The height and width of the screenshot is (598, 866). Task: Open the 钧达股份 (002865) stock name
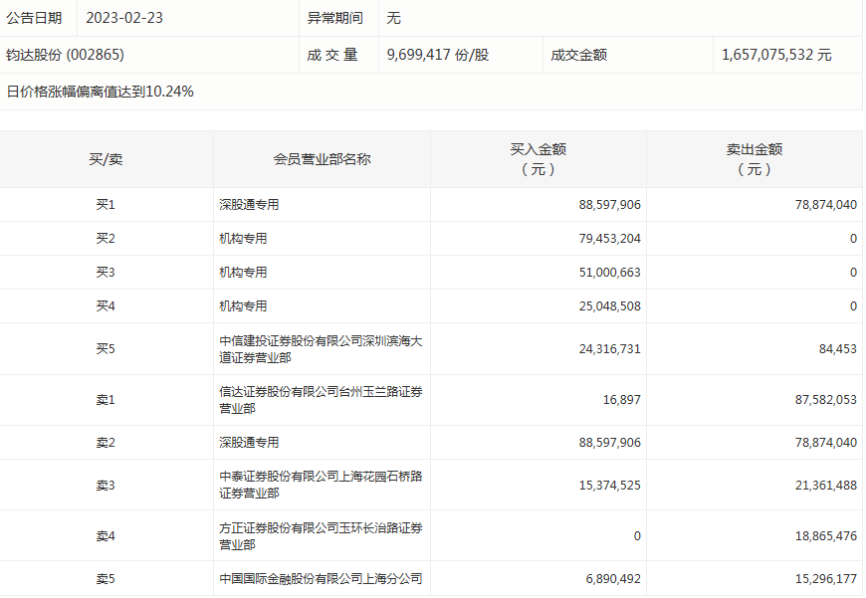click(66, 55)
